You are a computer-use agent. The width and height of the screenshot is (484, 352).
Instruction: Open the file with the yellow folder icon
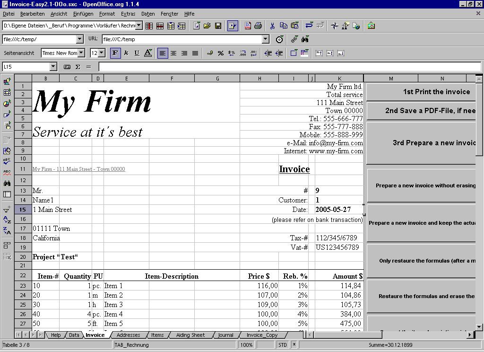pos(207,26)
